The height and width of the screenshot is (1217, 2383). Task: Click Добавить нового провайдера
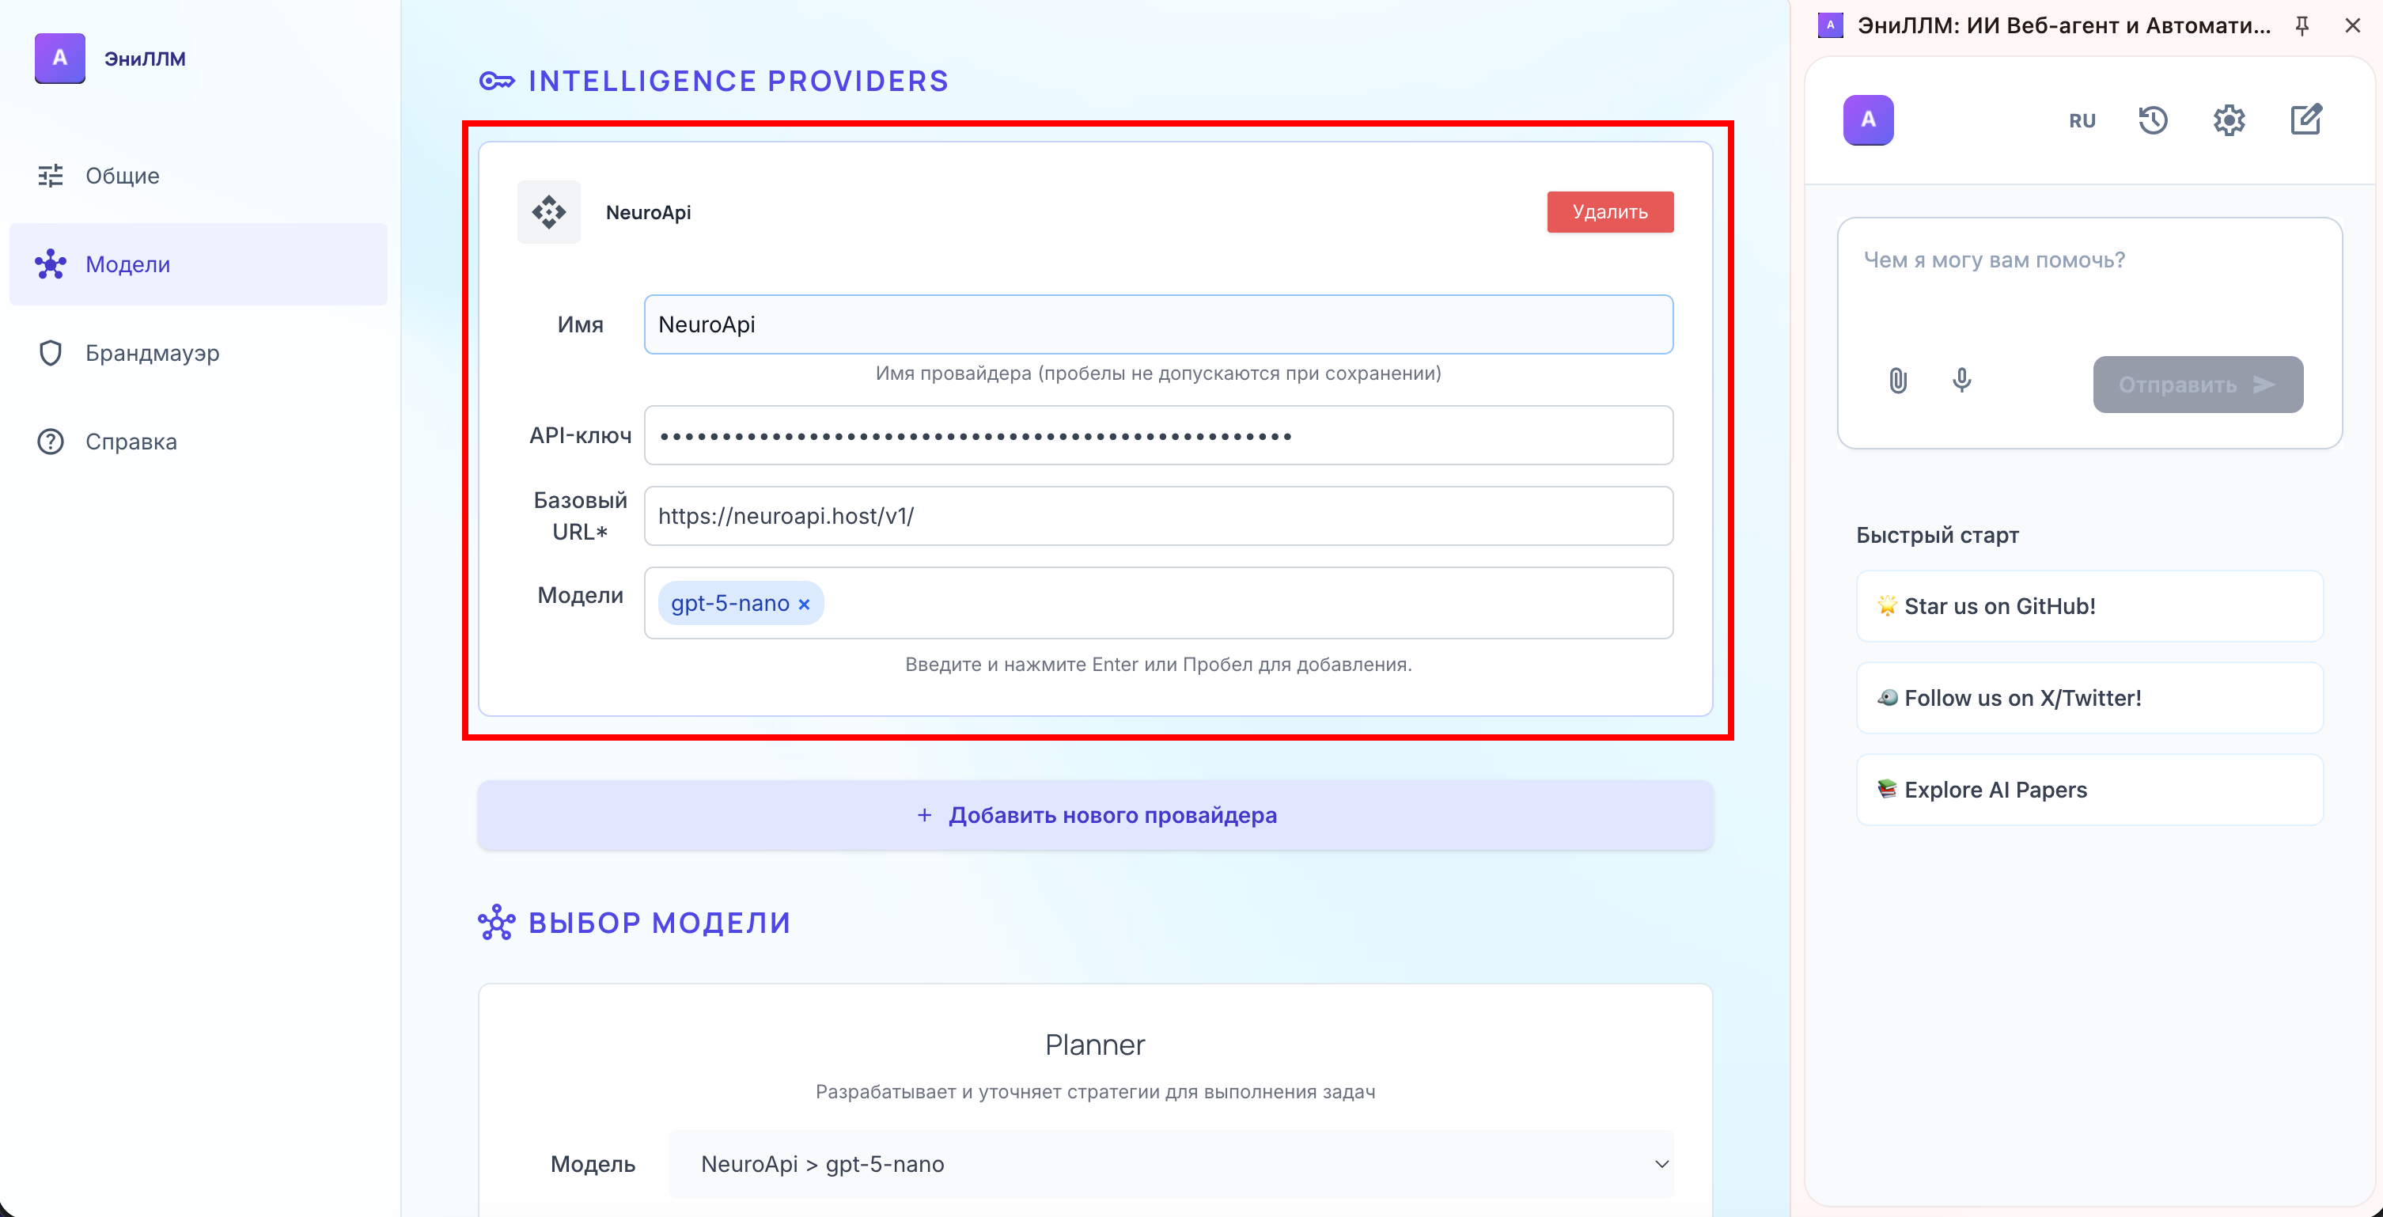[1094, 815]
